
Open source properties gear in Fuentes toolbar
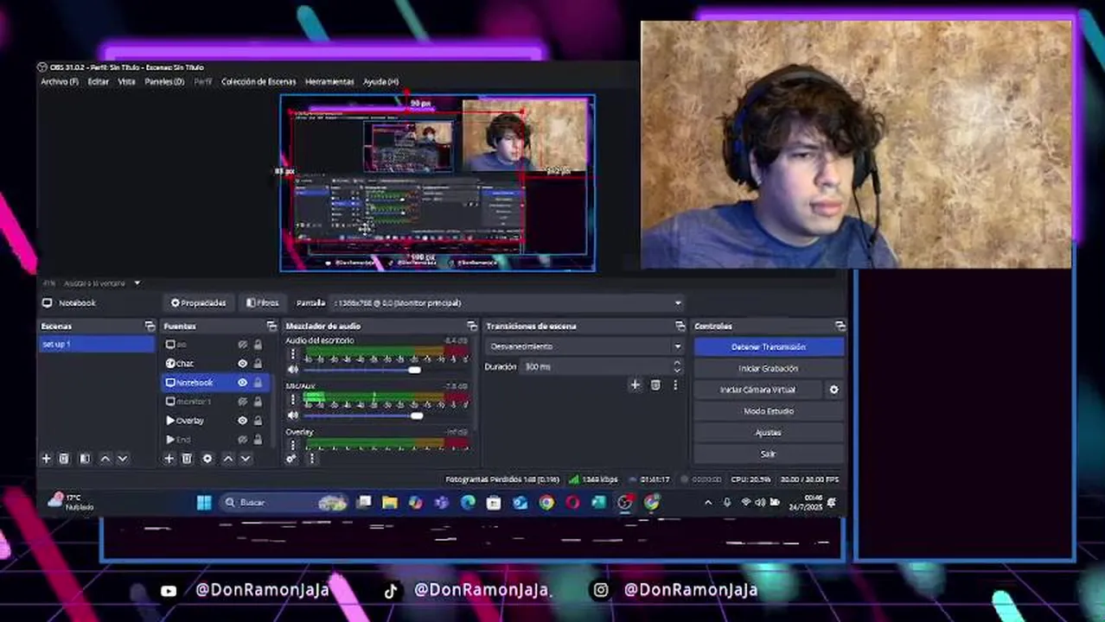(208, 459)
